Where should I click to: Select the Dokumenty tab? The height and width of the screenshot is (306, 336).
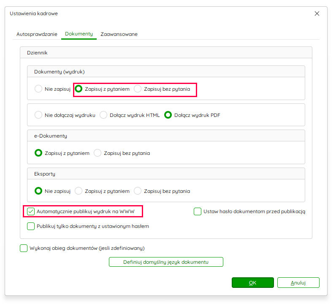click(x=79, y=34)
